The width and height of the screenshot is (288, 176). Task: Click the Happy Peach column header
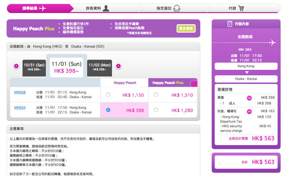tap(125, 83)
